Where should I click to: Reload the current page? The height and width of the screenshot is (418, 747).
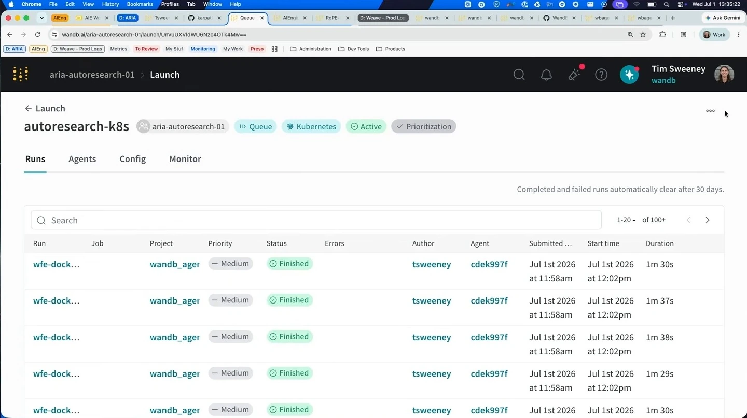pyautogui.click(x=37, y=35)
